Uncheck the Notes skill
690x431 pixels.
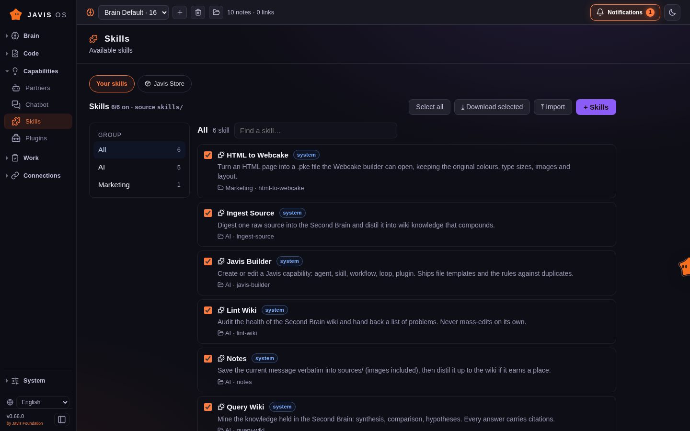(208, 359)
